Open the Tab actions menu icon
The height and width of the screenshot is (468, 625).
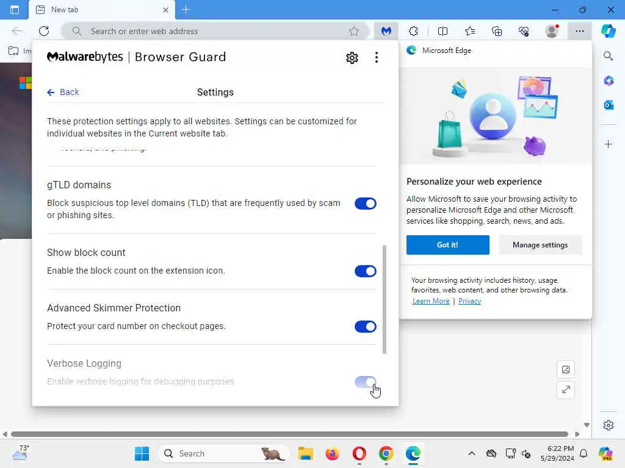[x=15, y=10]
